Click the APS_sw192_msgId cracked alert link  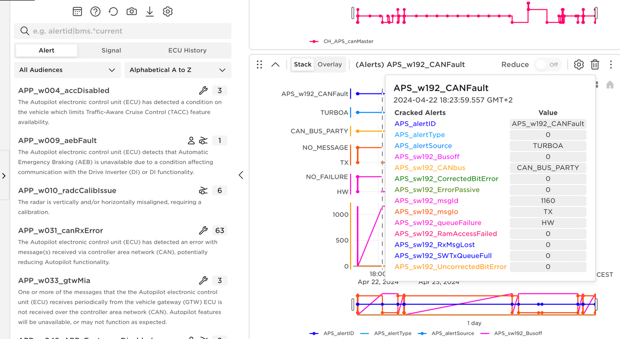pos(426,201)
